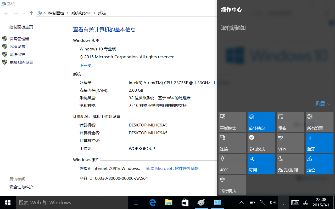Screen dimensions: 335x209
Task: Switch input language via 英 indicator
Action: 305,202
